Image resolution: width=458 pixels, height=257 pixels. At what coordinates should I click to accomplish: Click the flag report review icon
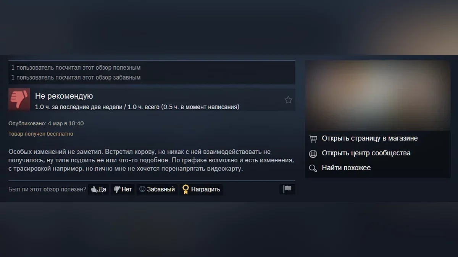pos(287,189)
